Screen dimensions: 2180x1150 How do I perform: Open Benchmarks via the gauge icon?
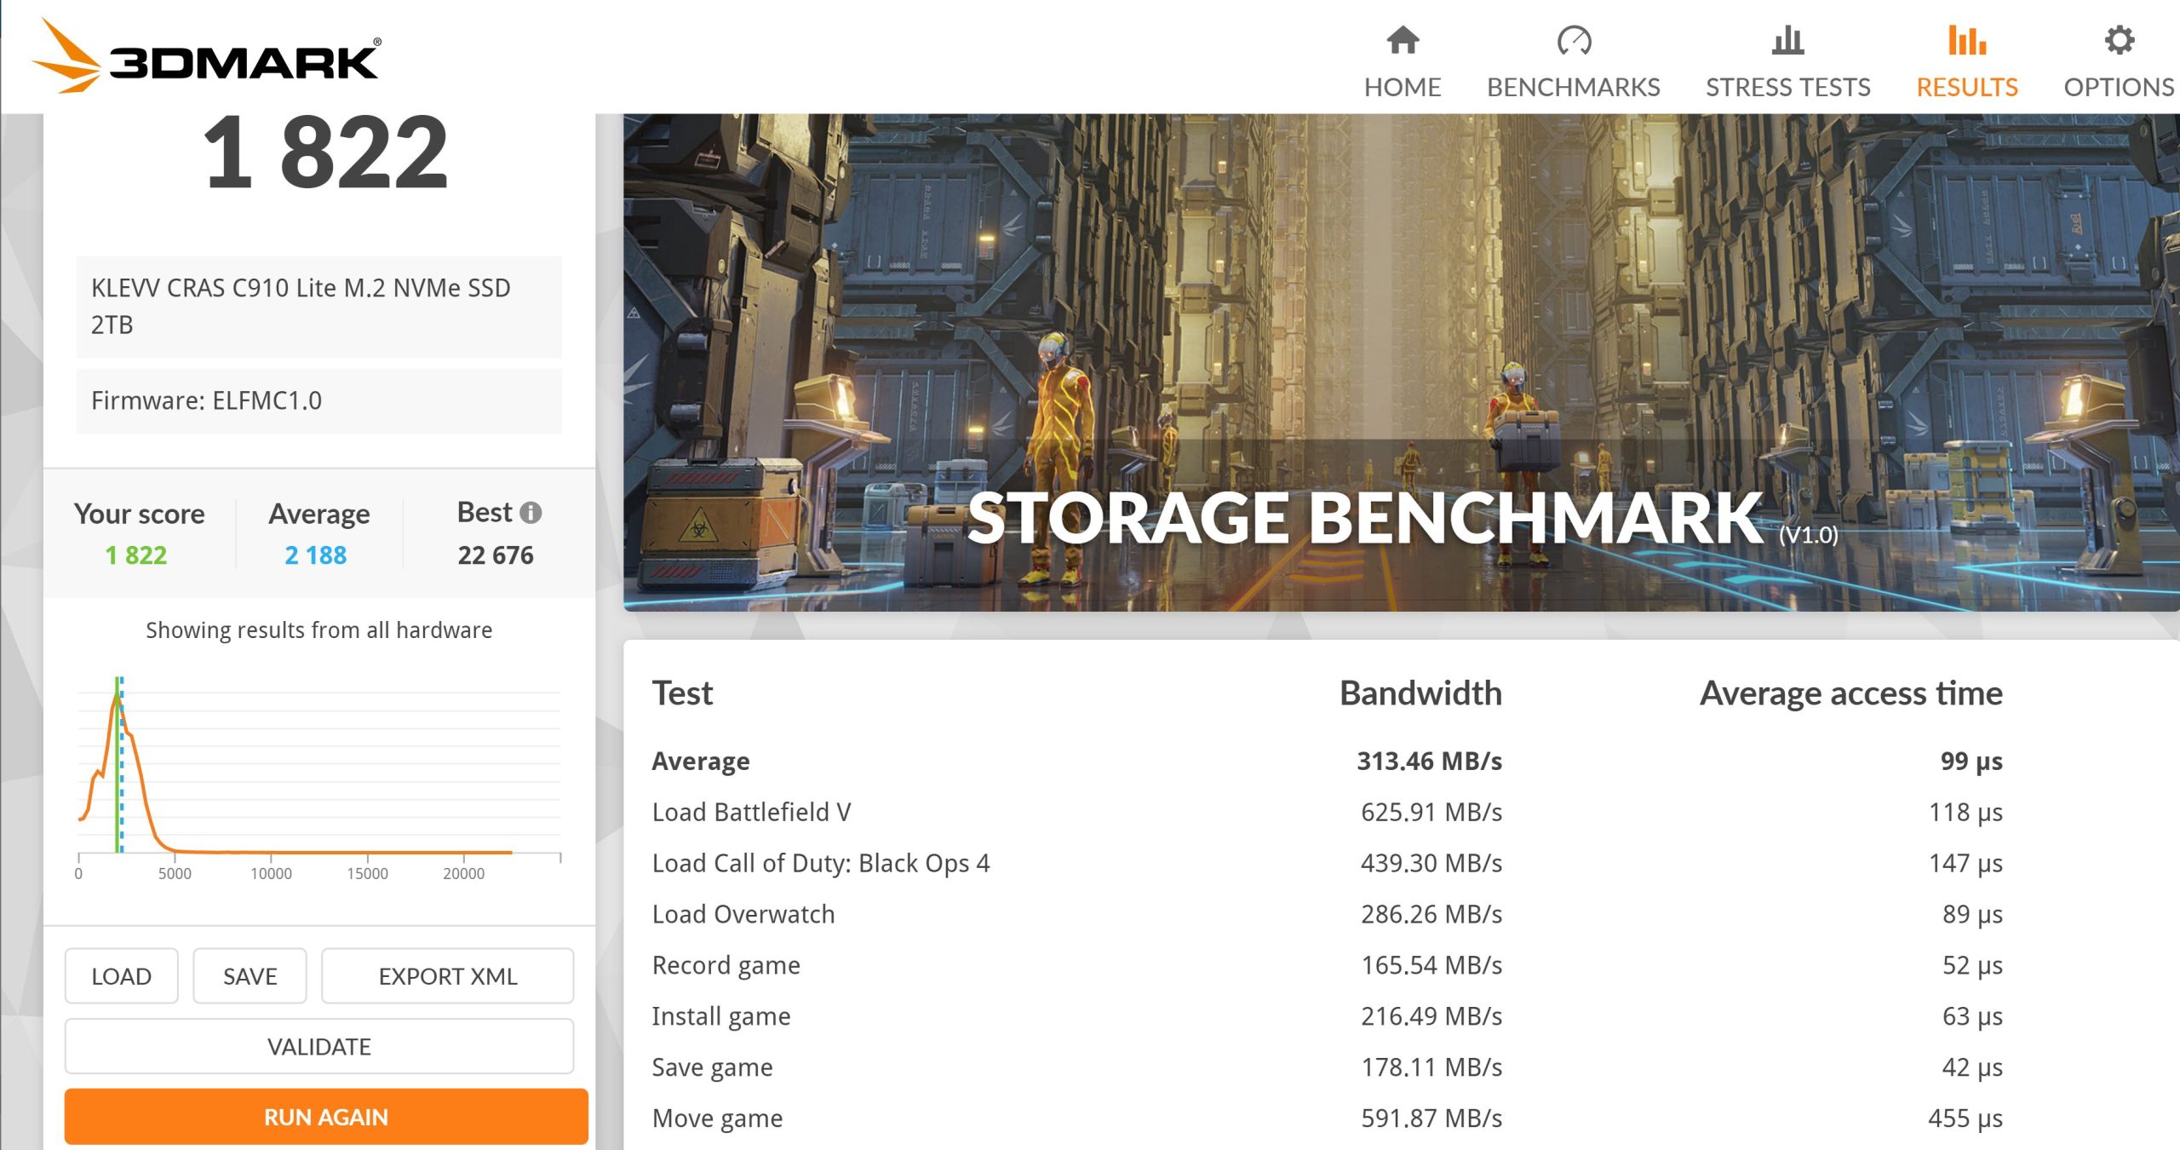pos(1573,40)
